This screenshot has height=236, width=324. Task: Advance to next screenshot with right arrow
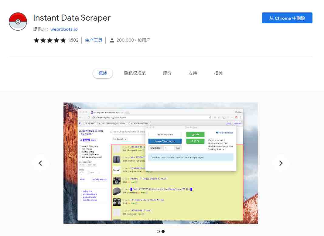tap(281, 163)
